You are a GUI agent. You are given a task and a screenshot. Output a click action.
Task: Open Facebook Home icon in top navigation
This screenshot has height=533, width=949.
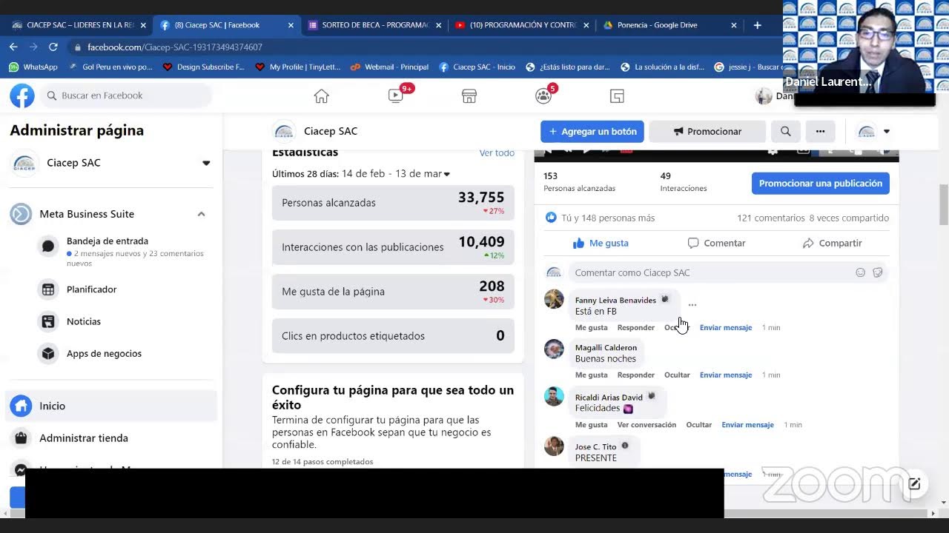321,96
